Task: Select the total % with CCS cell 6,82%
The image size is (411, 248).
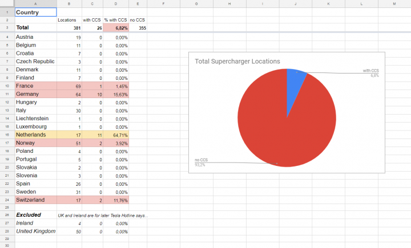Action: point(116,27)
